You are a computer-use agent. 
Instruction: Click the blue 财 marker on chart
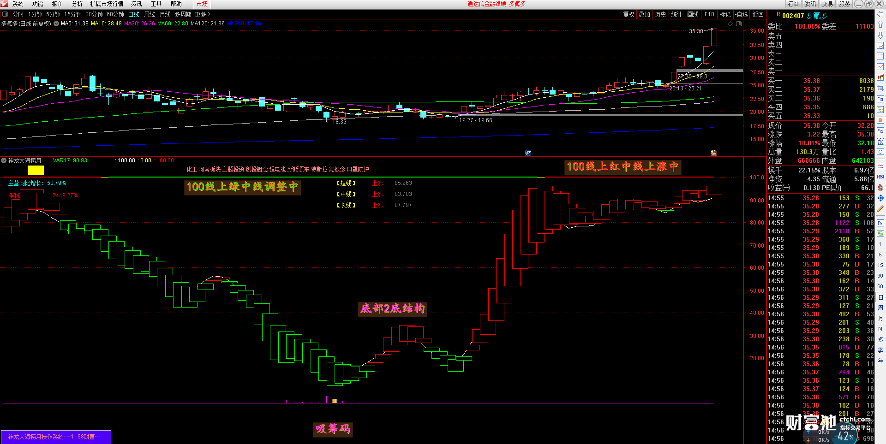[528, 153]
